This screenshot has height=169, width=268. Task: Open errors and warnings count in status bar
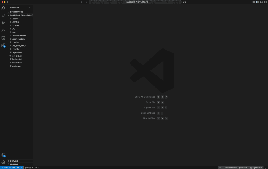(x=29, y=168)
